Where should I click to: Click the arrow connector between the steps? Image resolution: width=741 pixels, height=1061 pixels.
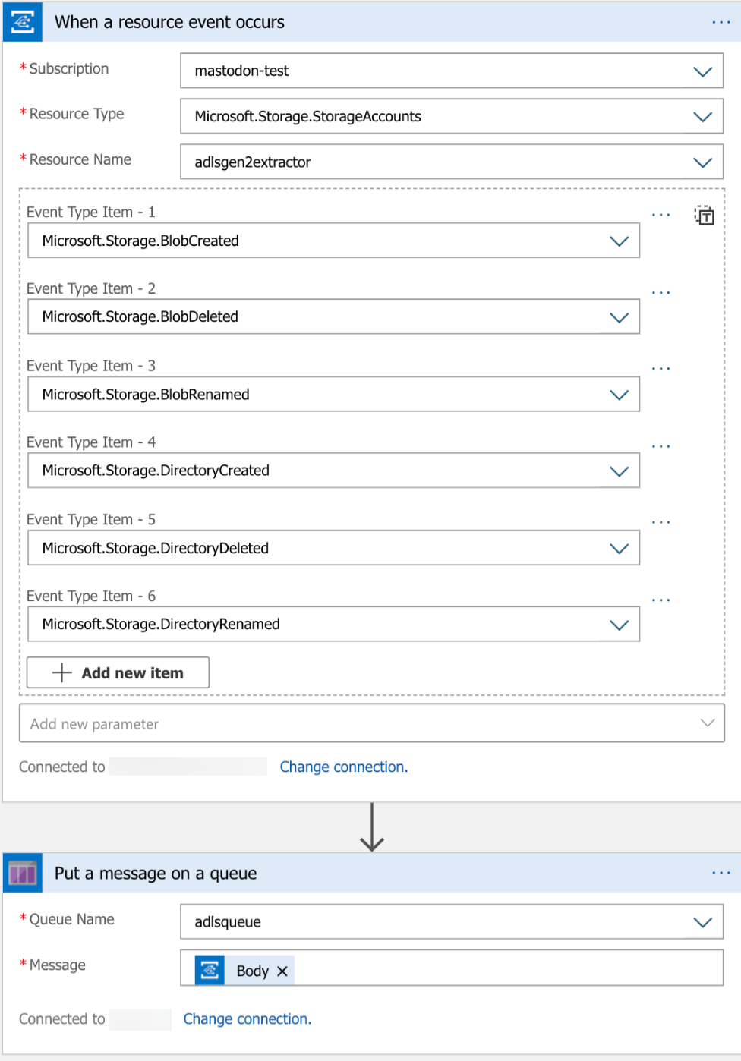tap(371, 827)
